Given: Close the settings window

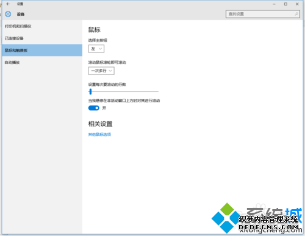Looking at the screenshot, I should [297, 4].
